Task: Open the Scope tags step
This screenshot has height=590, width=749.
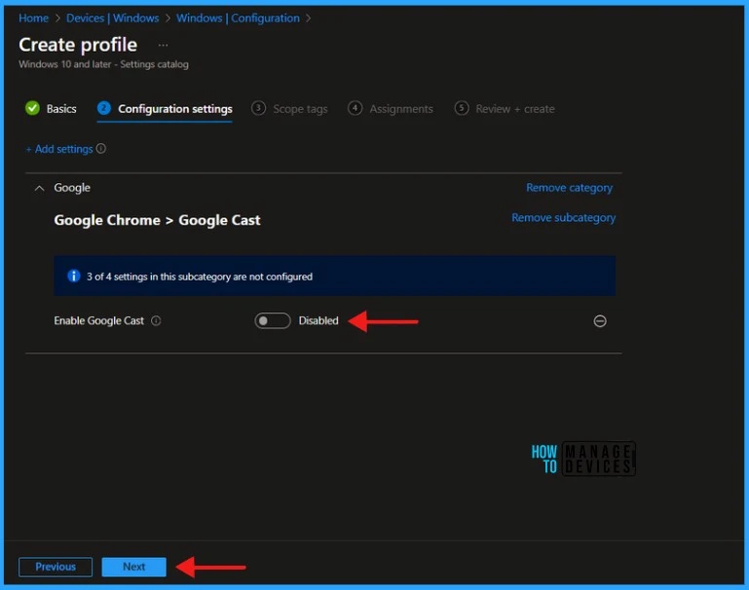Action: click(x=289, y=109)
